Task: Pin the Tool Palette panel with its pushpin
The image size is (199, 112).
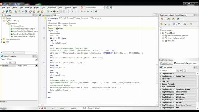Action: point(194,67)
